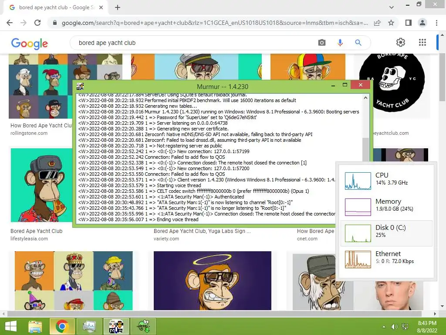Open the Windows Start menu
Screen dimensions: 446x335
click(10, 326)
